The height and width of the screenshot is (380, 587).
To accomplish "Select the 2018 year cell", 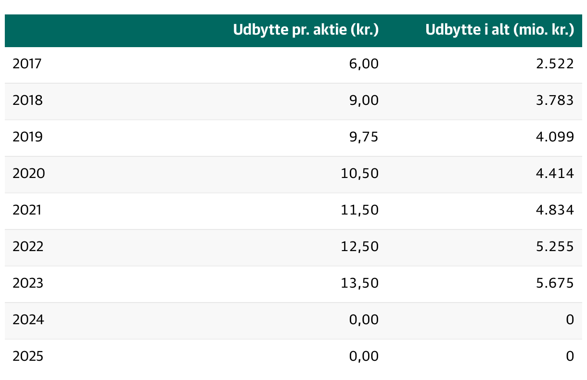I will (27, 101).
